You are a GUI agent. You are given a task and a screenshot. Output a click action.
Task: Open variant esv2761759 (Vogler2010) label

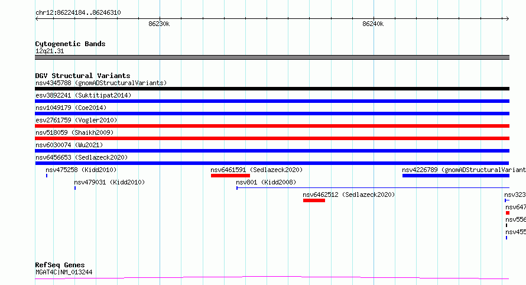pos(76,120)
